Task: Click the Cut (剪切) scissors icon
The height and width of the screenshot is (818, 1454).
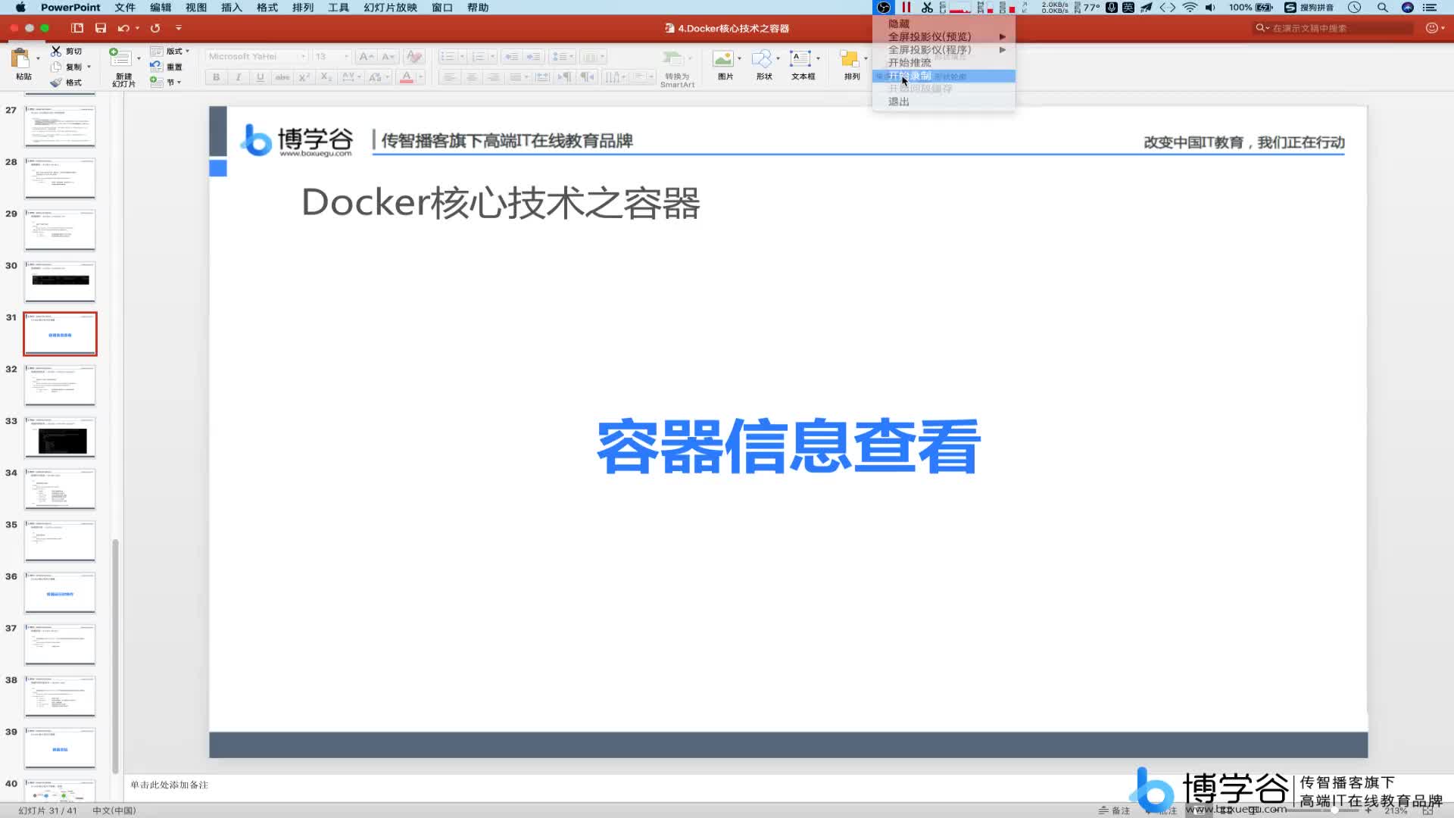Action: [56, 51]
